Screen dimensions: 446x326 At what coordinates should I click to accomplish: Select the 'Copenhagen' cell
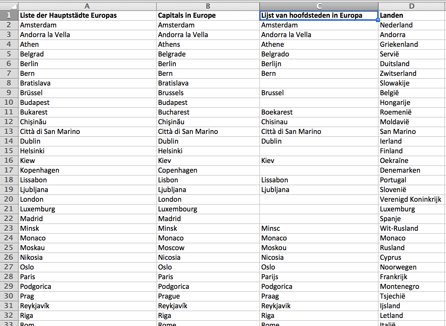[208, 170]
